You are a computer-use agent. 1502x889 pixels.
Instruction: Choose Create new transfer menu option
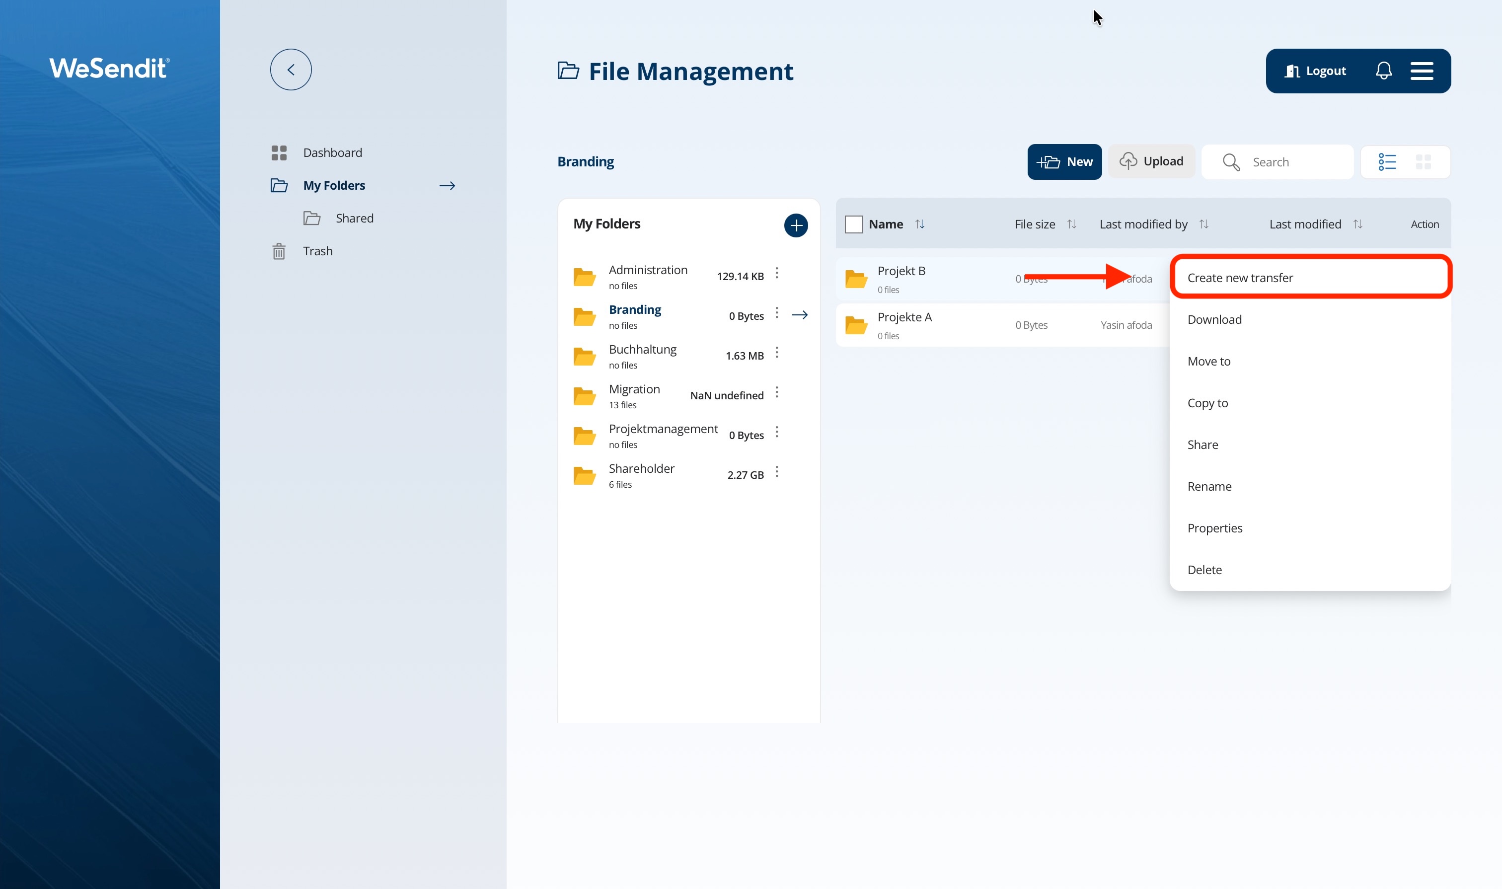coord(1240,278)
